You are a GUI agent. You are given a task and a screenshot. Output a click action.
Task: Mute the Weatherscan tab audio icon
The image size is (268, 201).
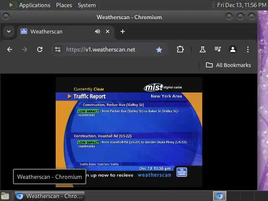[x=98, y=31]
